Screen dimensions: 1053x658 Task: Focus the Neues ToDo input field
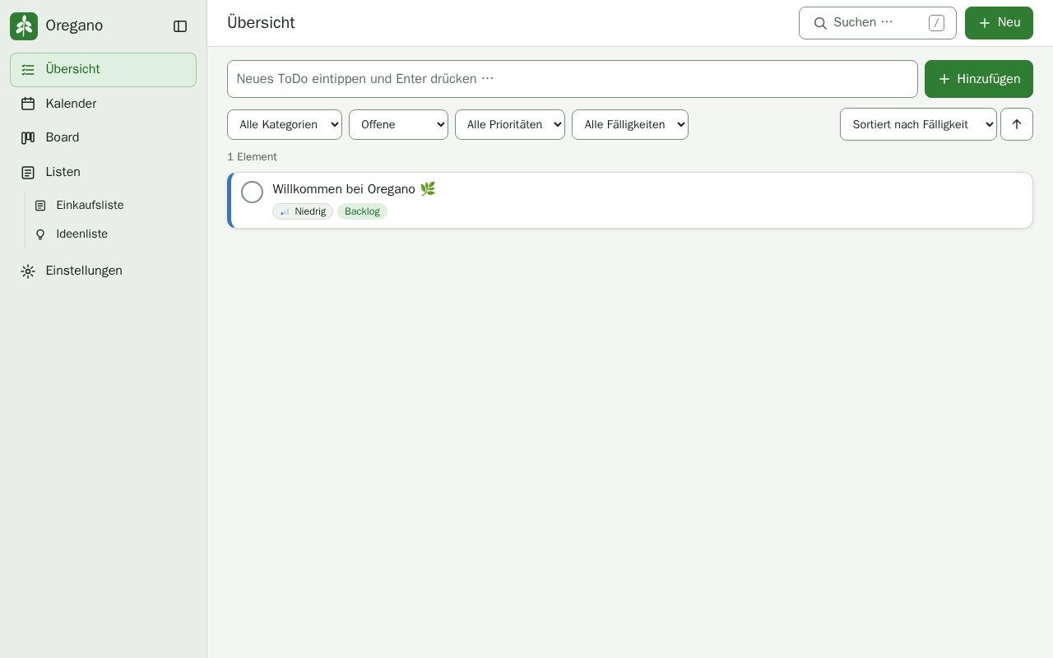click(x=573, y=79)
